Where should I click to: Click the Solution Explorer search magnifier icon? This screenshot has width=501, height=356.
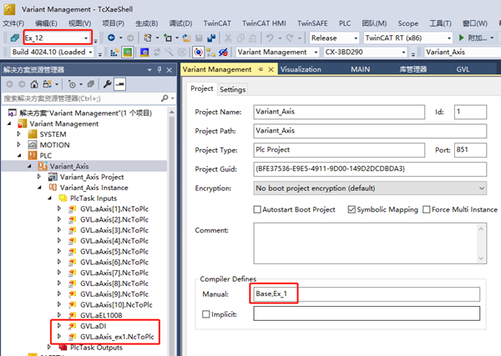click(x=164, y=98)
